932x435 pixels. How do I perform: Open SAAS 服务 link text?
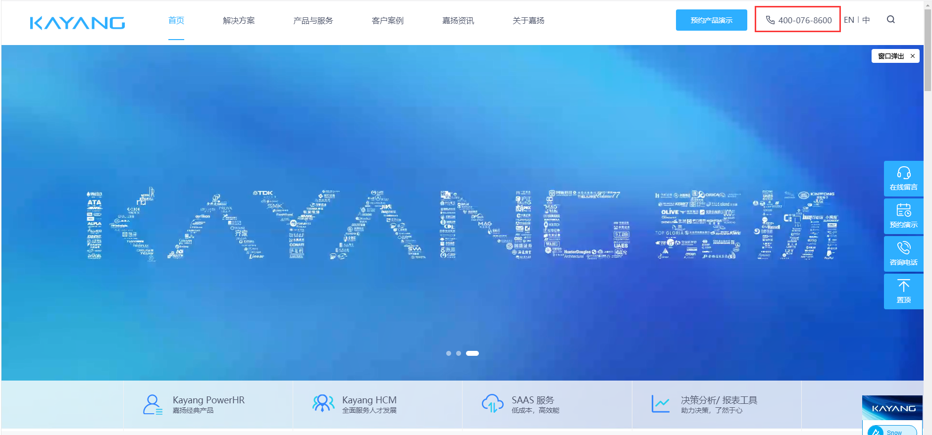[x=533, y=400]
